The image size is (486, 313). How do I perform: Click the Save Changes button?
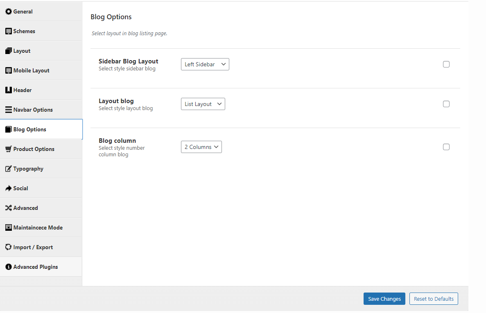coord(384,299)
